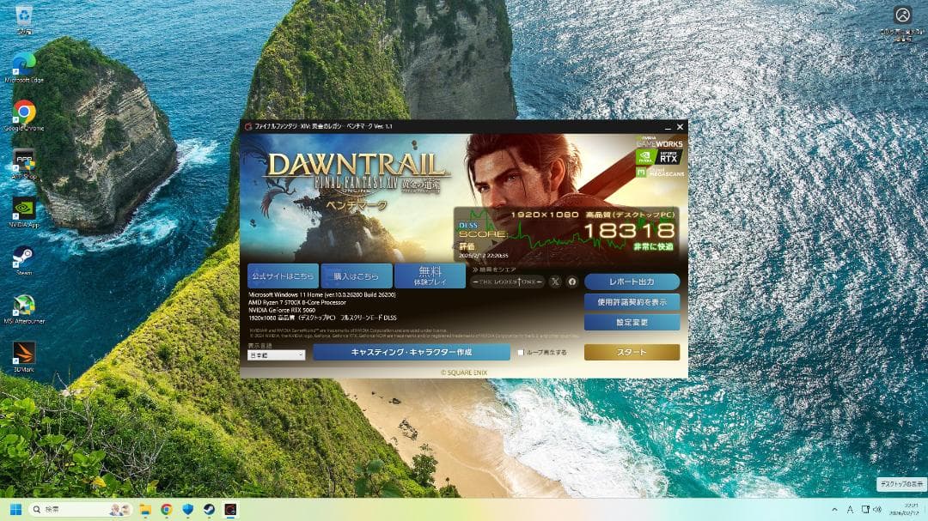The height and width of the screenshot is (521, 928).
Task: Click the volume icon in system tray
Action: click(x=877, y=509)
